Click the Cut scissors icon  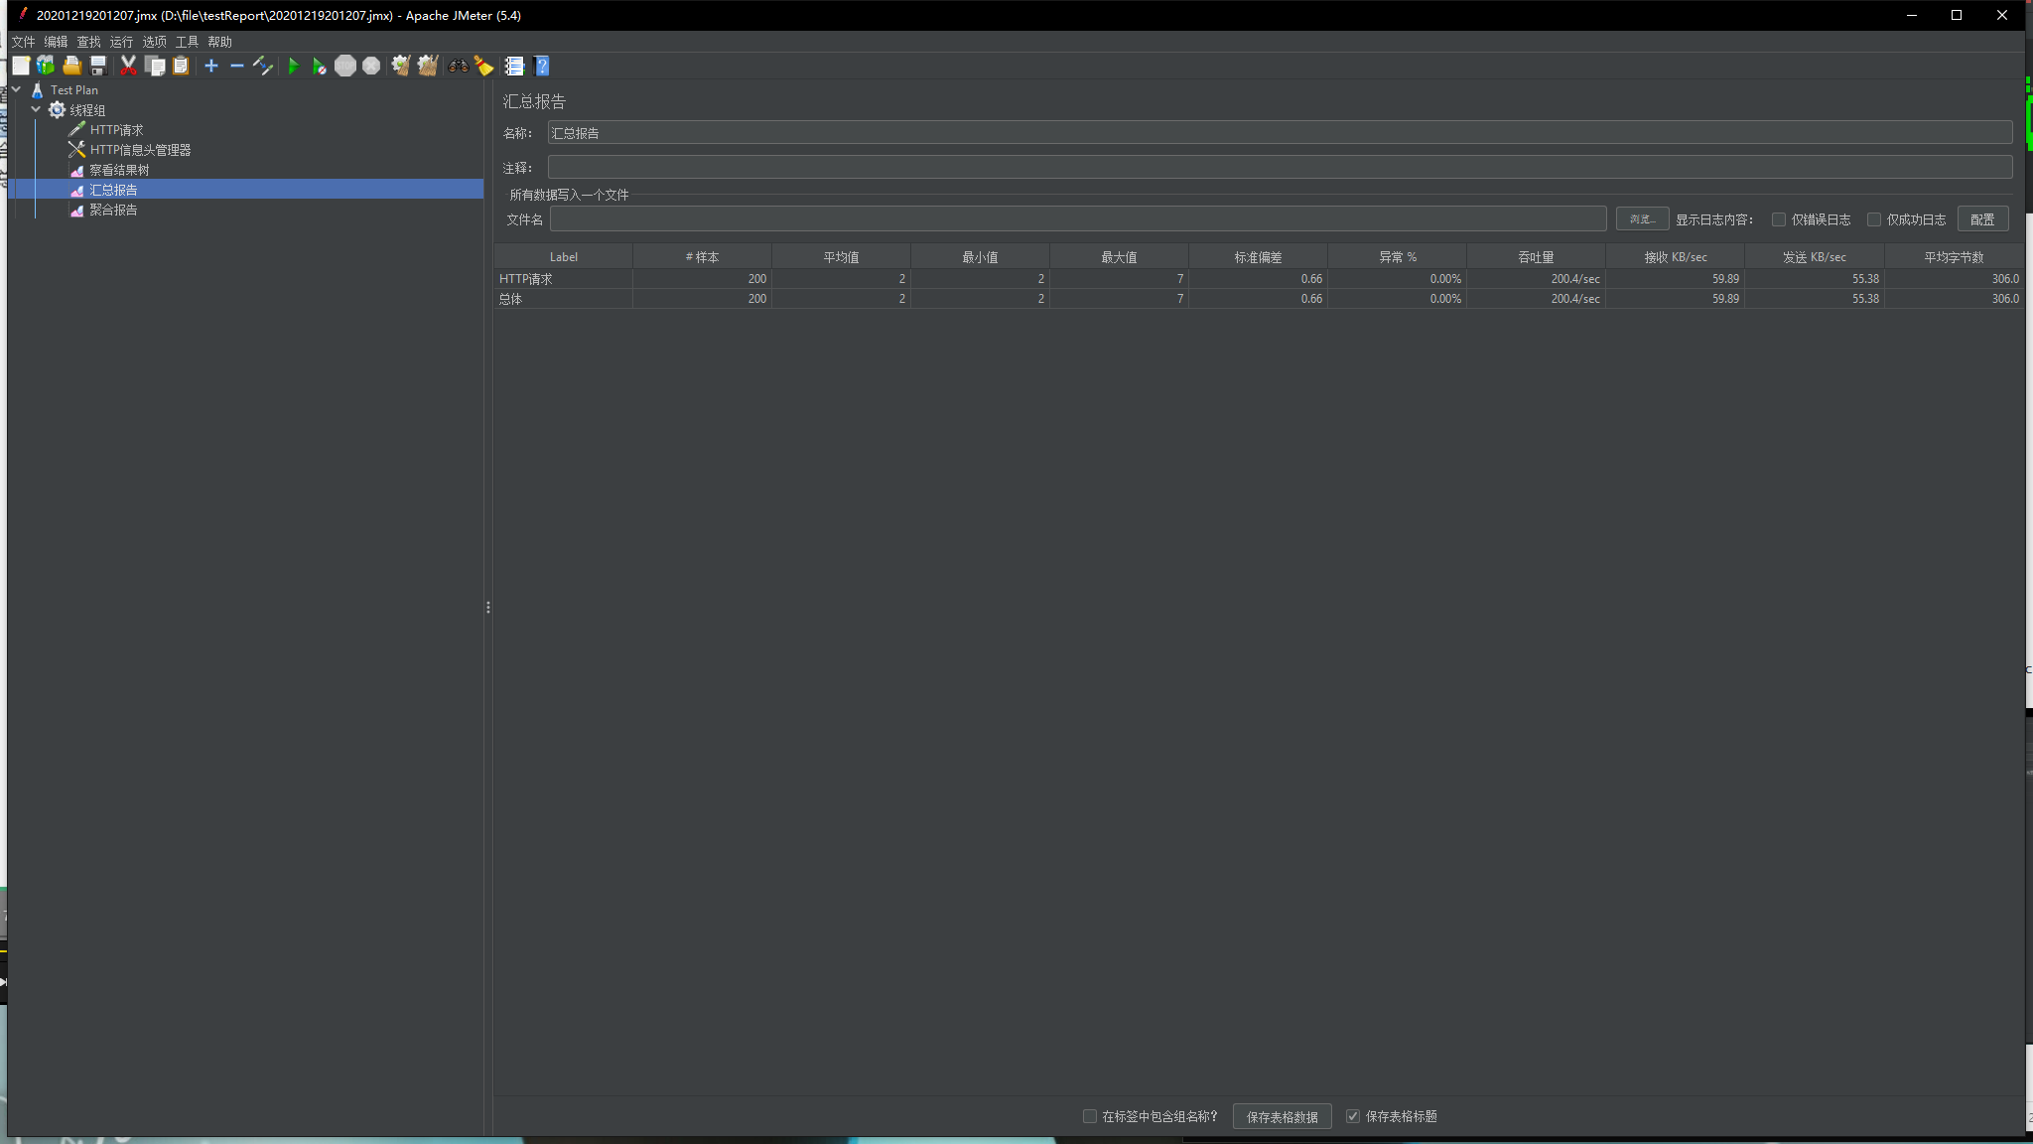(x=128, y=66)
